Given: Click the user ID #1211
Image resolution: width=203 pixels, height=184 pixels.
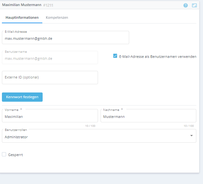Looking at the screenshot, I should click(48, 5).
